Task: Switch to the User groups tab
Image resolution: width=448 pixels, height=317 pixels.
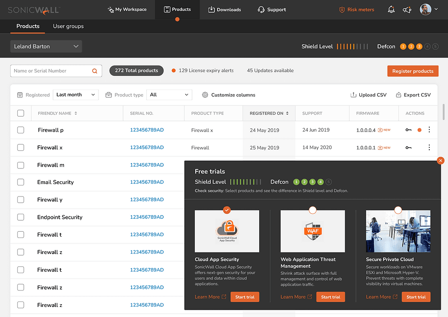Action: [68, 26]
